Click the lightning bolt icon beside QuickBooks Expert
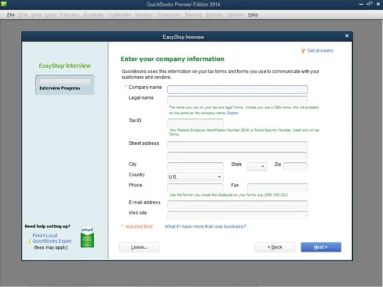The width and height of the screenshot is (383, 287). [29, 241]
